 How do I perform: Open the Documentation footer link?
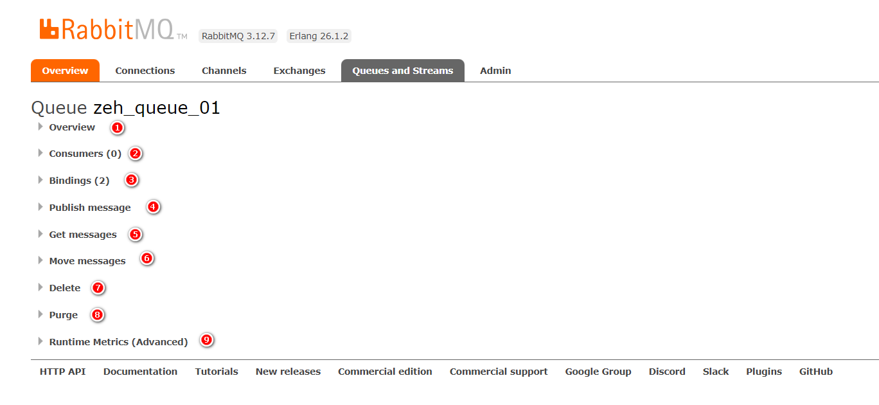(140, 372)
